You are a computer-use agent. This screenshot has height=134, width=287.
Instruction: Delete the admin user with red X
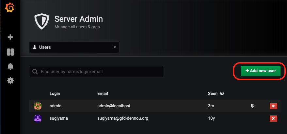pos(273,106)
